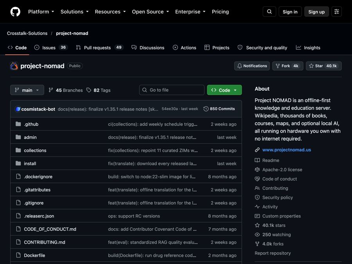Click the shield icon beside Security policy
Viewport: 352px width, 264px height.
point(257,198)
